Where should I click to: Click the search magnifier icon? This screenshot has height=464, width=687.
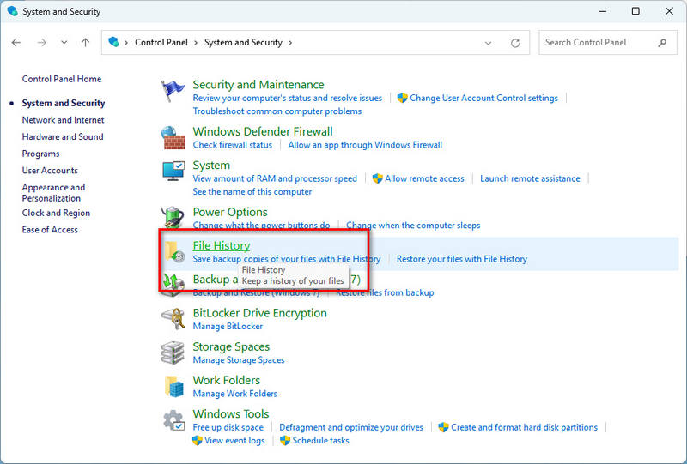point(662,43)
